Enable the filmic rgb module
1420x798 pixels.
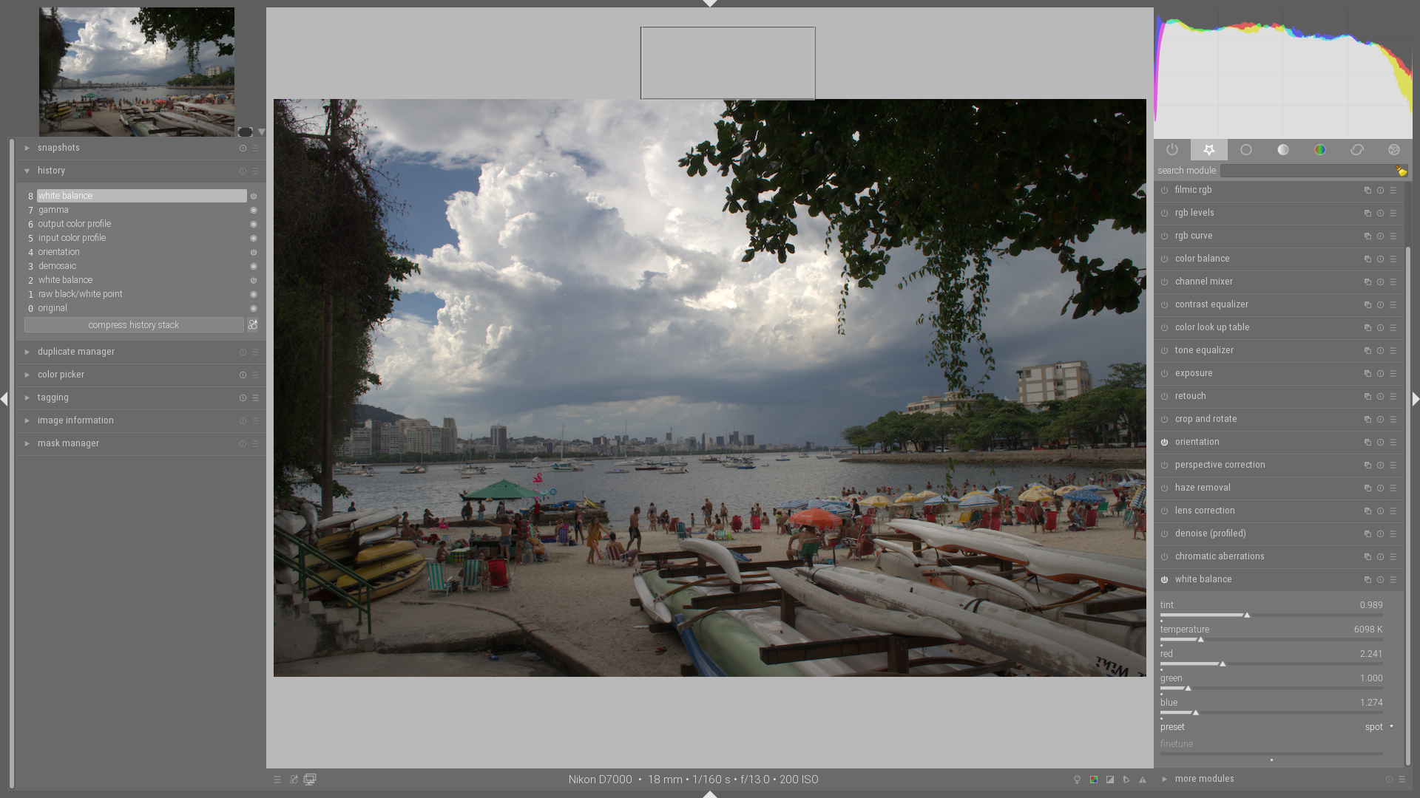pyautogui.click(x=1165, y=191)
